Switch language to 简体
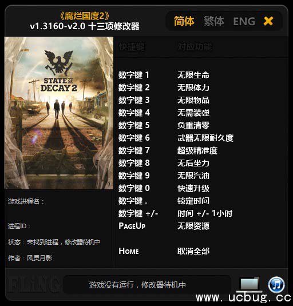293x306 pixels. coord(184,21)
